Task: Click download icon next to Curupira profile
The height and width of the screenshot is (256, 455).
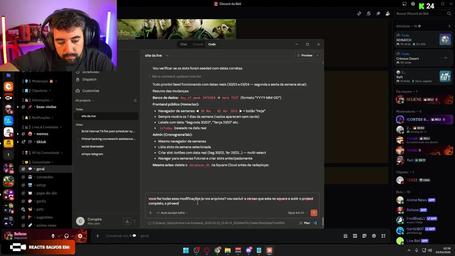Action: click(x=127, y=221)
